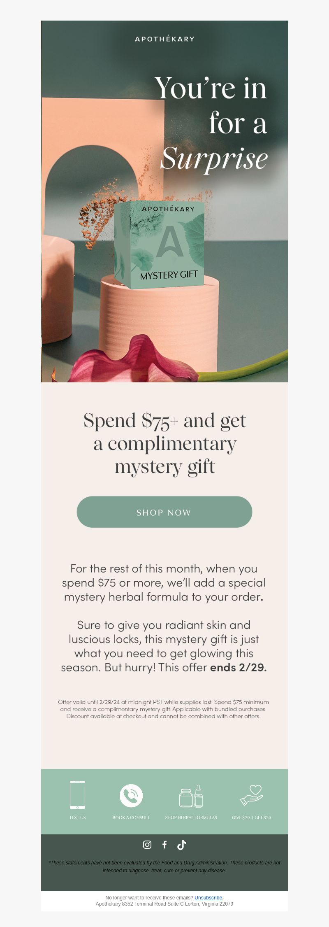Viewport: 329px width, 927px height.
Task: Click the Apothékary logo at the top
Action: point(164,39)
